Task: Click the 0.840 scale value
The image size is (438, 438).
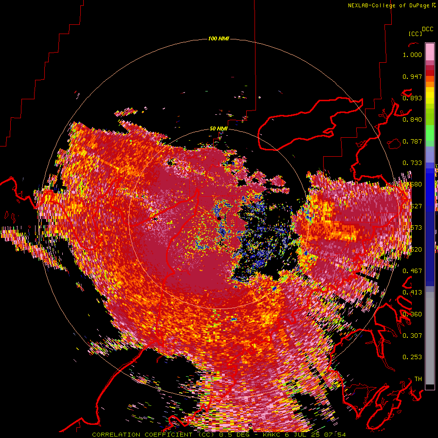Action: click(x=412, y=120)
